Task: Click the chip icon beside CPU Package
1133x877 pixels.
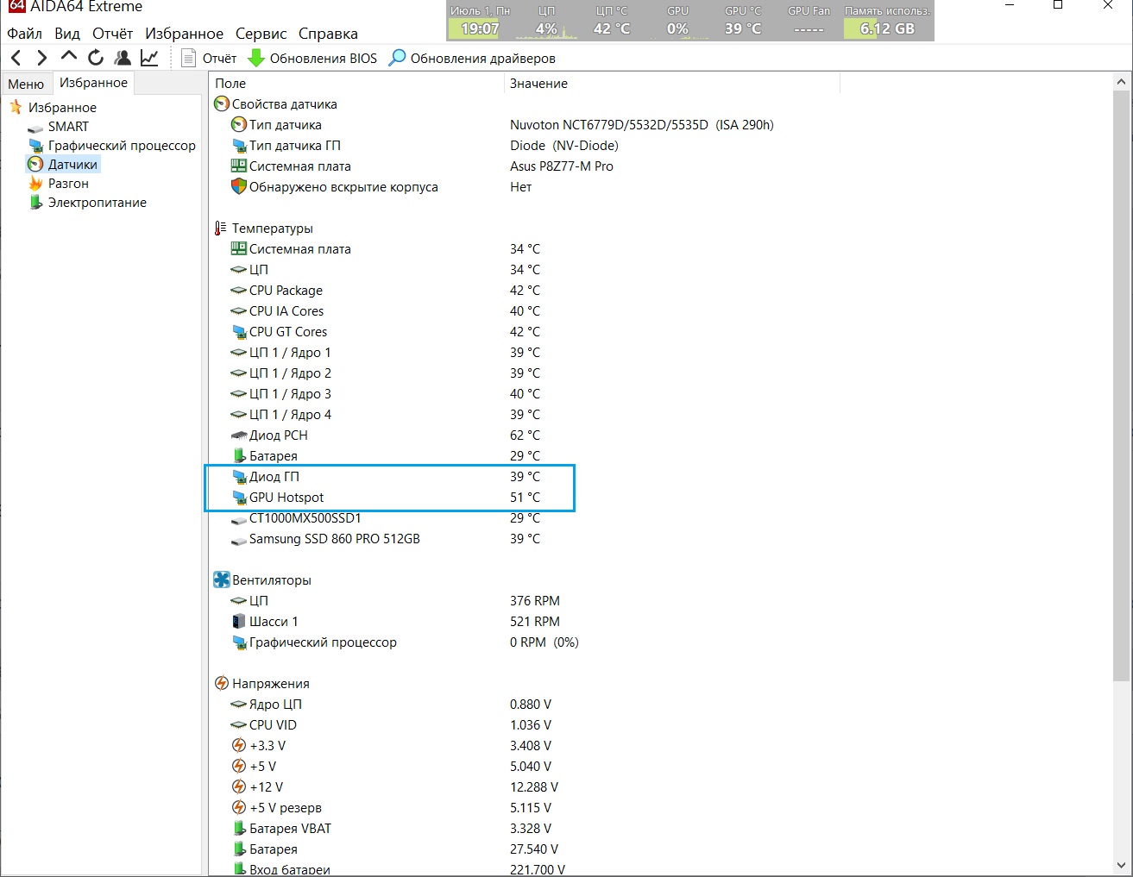Action: (239, 291)
